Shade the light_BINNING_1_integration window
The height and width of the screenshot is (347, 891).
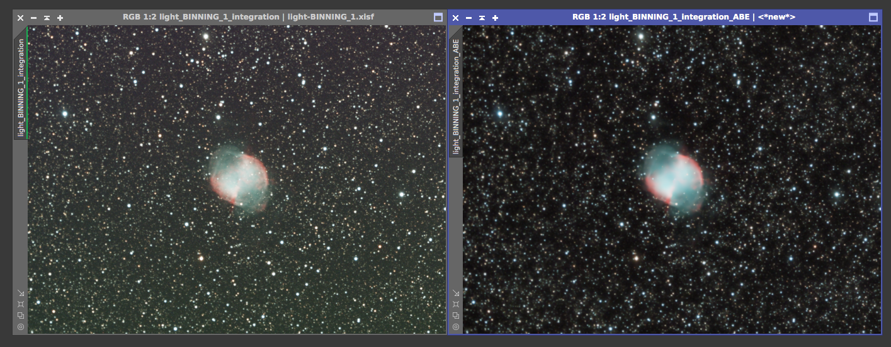(x=47, y=18)
